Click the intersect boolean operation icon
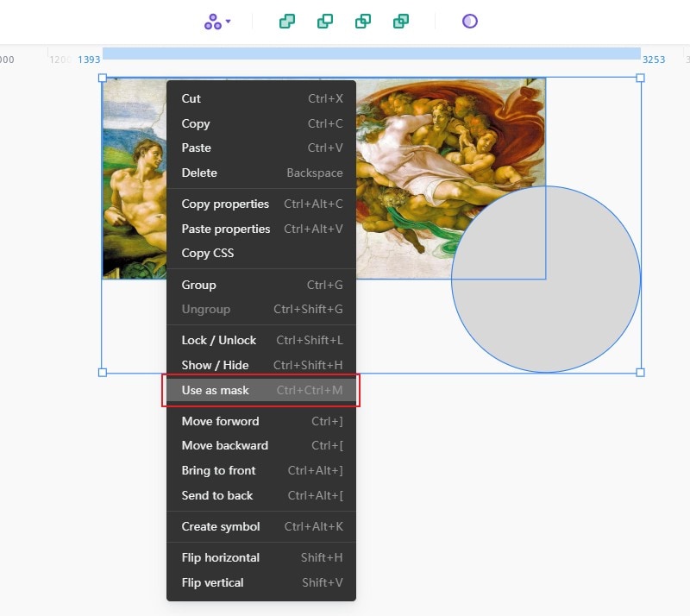690x616 pixels. click(x=362, y=21)
